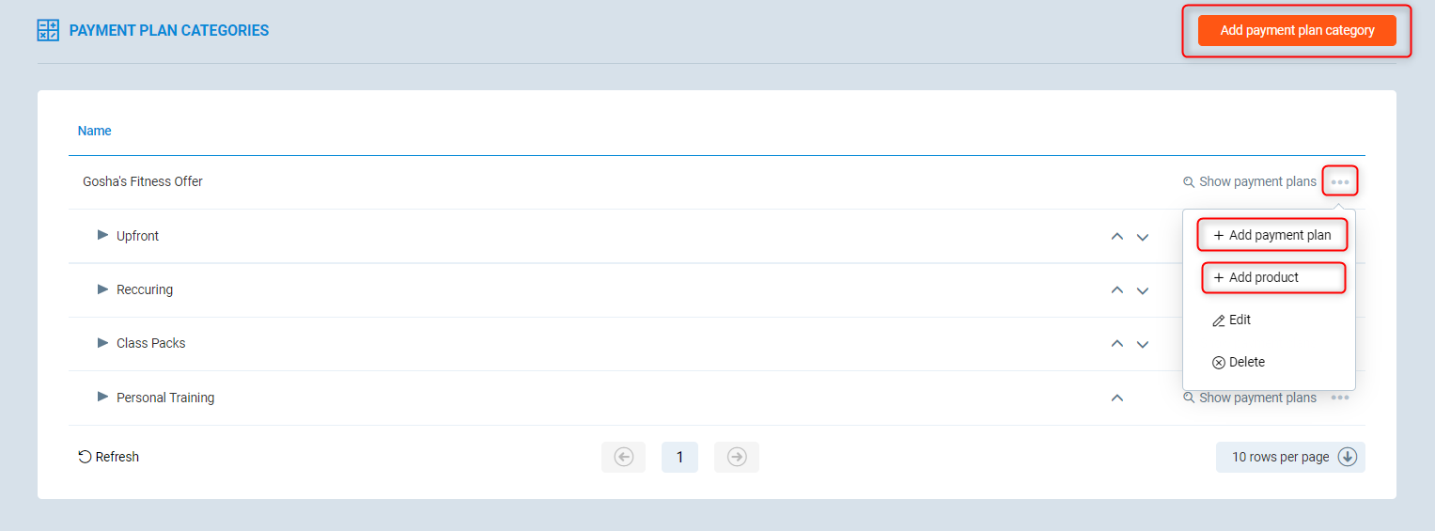The height and width of the screenshot is (531, 1435).
Task: Move Upfront category up
Action: tap(1117, 237)
